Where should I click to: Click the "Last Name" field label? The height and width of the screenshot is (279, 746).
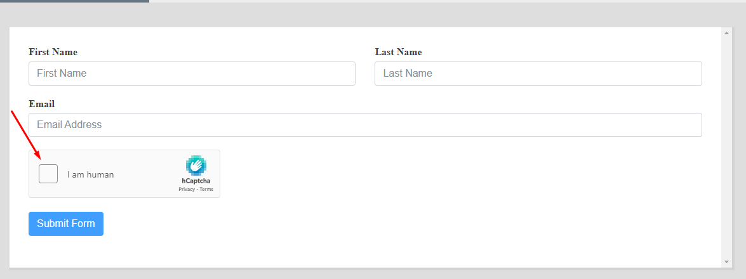(398, 52)
